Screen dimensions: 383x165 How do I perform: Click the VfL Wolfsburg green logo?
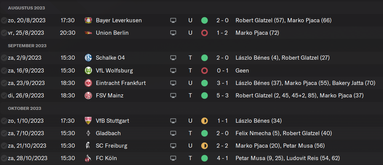coord(88,71)
